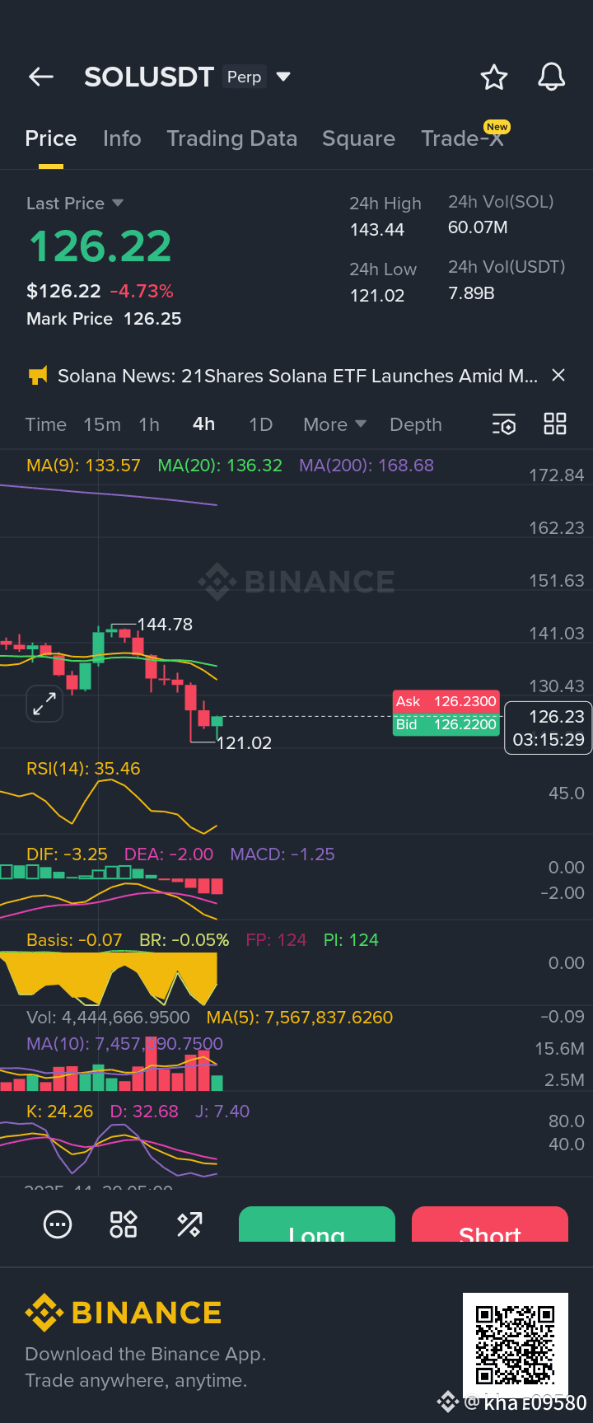Open the Trading Data tab
This screenshot has width=593, height=1423.
point(232,138)
